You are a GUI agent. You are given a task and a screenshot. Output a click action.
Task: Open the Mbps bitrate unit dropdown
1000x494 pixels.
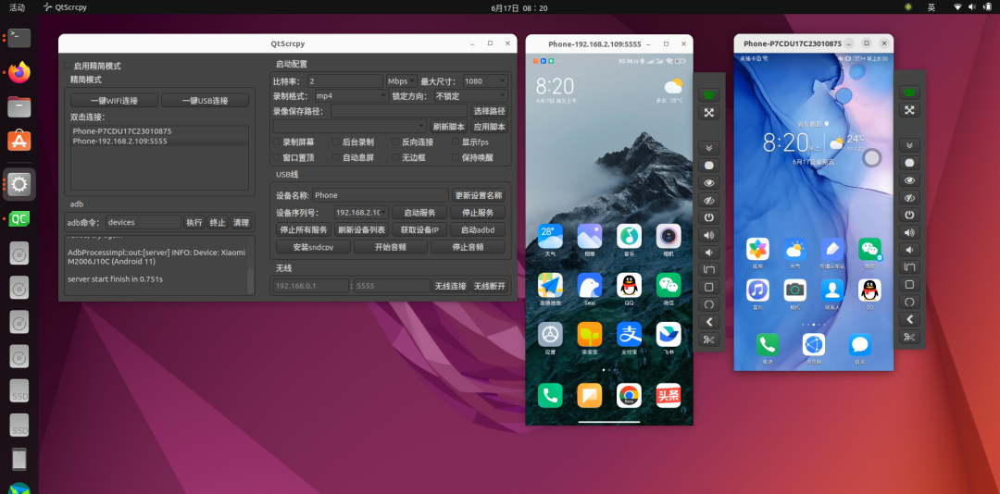click(402, 81)
